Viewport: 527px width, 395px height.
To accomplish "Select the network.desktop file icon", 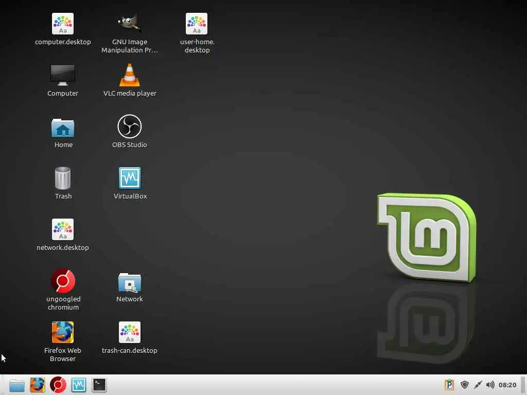I will [x=62, y=229].
